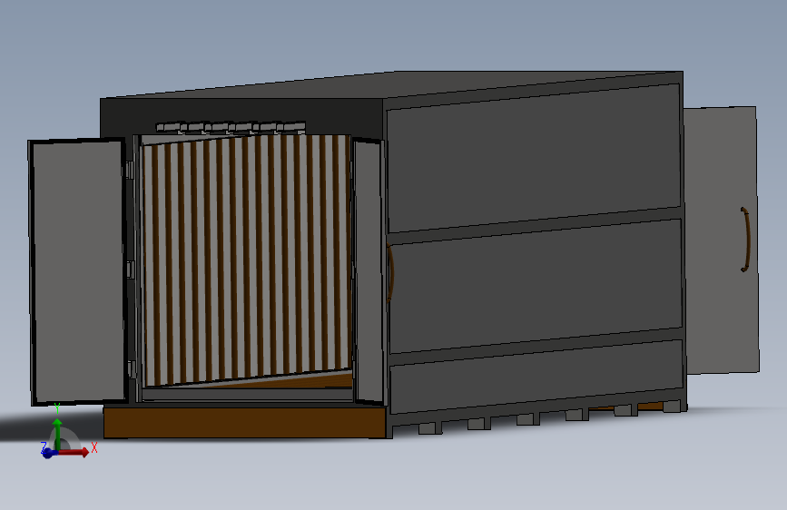Click the green Y axis arrow of the triad
The width and height of the screenshot is (787, 510).
(x=57, y=433)
